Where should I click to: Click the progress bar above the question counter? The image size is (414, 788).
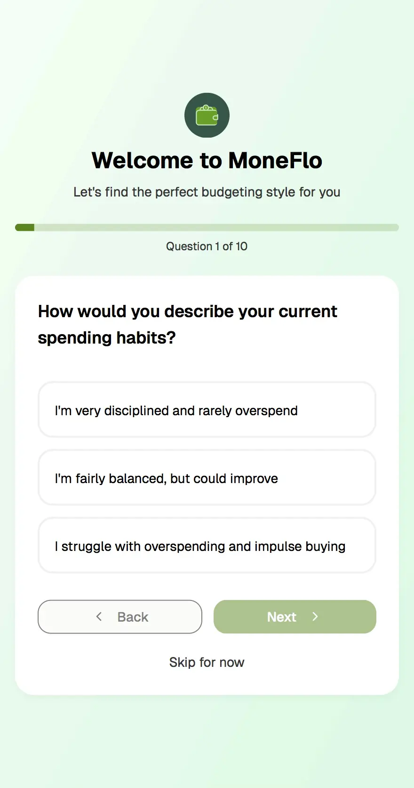[x=207, y=227]
